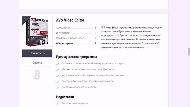The width and height of the screenshot is (190, 107).
Task: Click the red cross beside Высокая цена лицензии
Action: pos(58,103)
